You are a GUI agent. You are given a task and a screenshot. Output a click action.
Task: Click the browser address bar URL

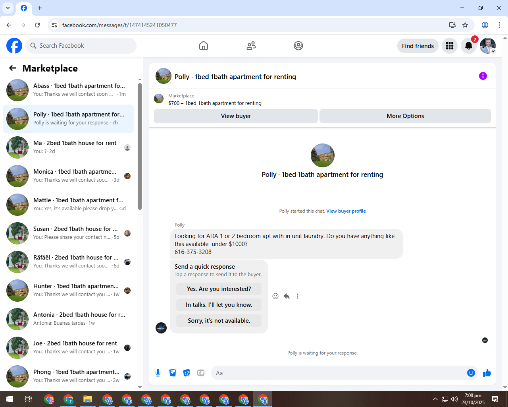pos(119,25)
